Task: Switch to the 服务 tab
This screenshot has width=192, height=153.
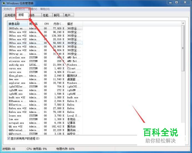Action: click(x=35, y=15)
